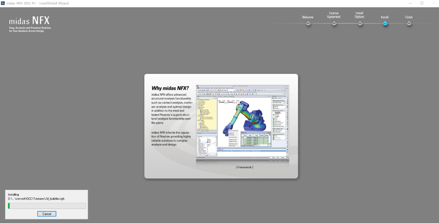Click the Install Options step indicator dot
Image resolution: width=439 pixels, height=223 pixels.
tap(360, 24)
